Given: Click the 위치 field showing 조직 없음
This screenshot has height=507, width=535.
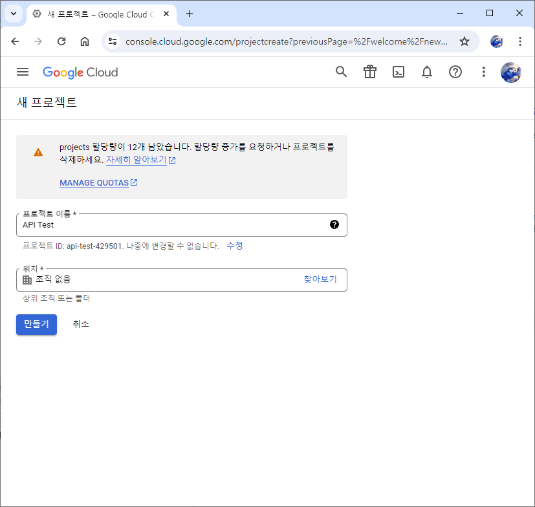Looking at the screenshot, I should click(182, 280).
